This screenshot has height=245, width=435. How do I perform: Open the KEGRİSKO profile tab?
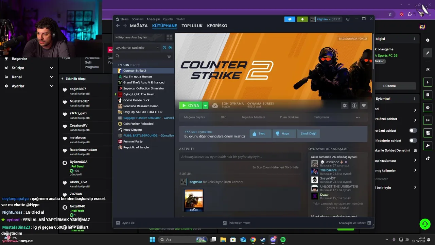(x=217, y=26)
